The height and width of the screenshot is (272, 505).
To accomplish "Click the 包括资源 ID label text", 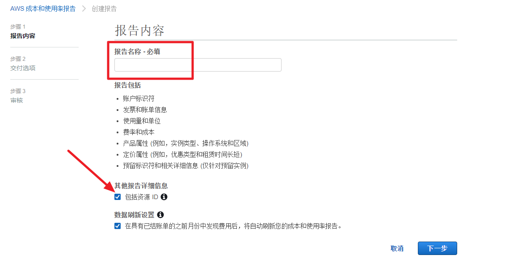I will tap(141, 197).
